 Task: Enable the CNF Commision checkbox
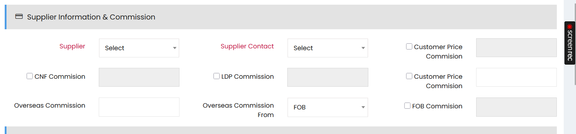(30, 76)
